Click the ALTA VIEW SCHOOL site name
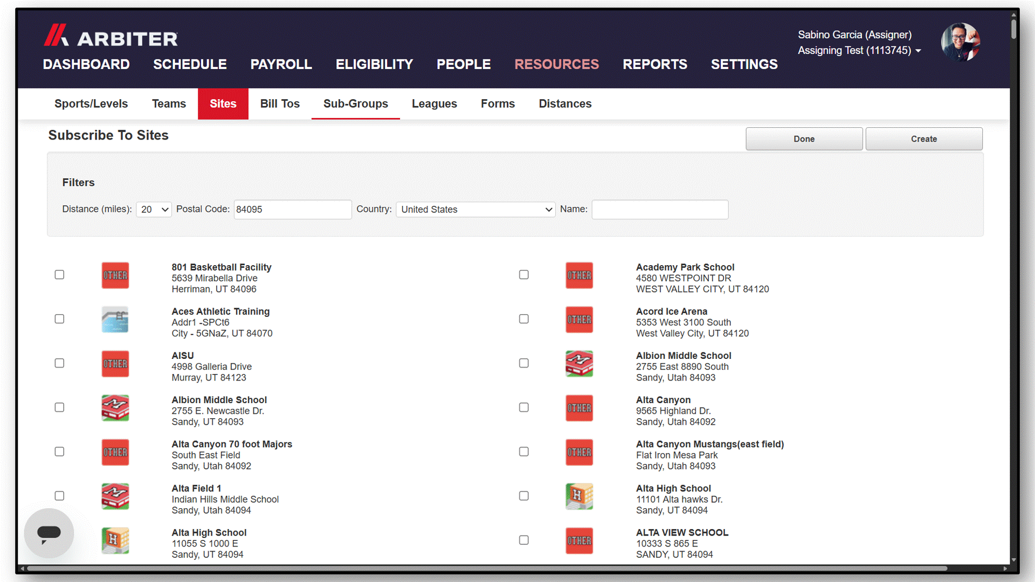 (682, 532)
